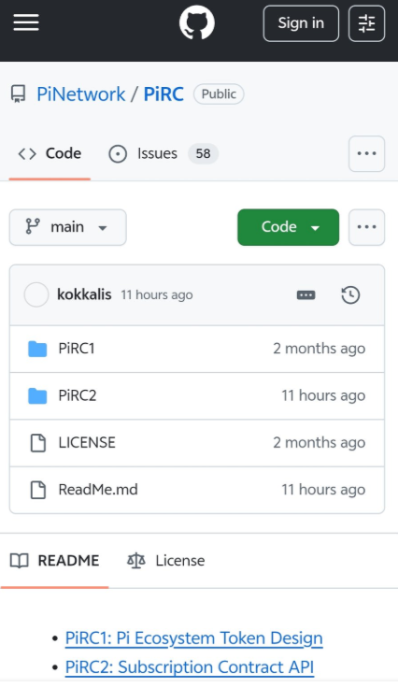Click LICENSE's 2 months ago timestamp
Viewport: 398px width, 687px height.
point(320,442)
